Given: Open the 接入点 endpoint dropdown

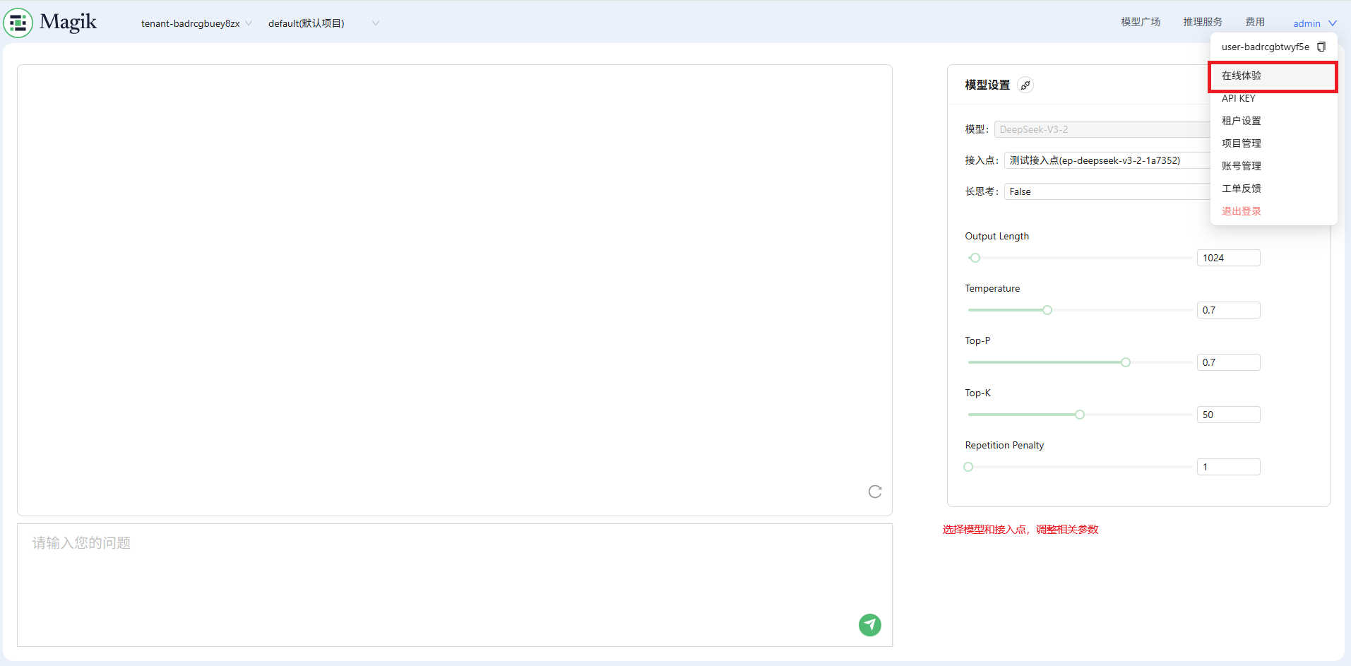Looking at the screenshot, I should (x=1105, y=160).
